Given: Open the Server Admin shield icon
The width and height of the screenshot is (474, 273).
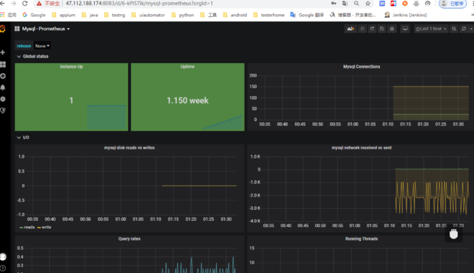Looking at the screenshot, I should (x=3, y=110).
